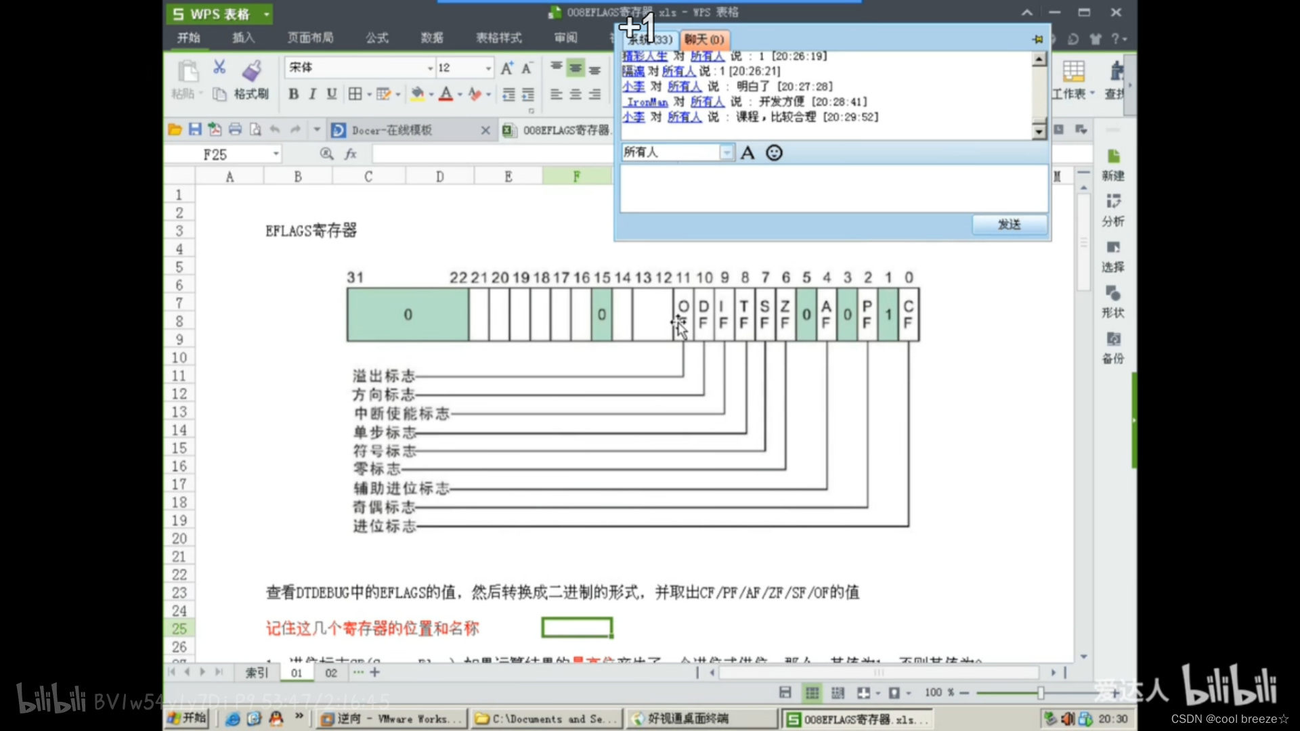
Task: Click 分析 in the right sidebar
Action: click(x=1113, y=211)
